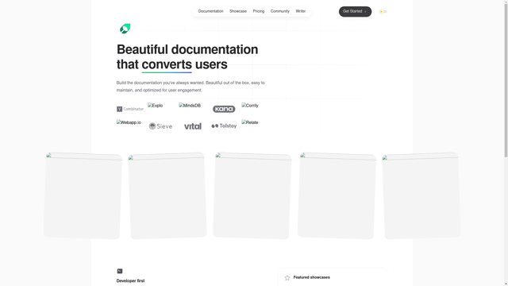
Task: Click the terminal icon above Developer first
Action: point(120,271)
